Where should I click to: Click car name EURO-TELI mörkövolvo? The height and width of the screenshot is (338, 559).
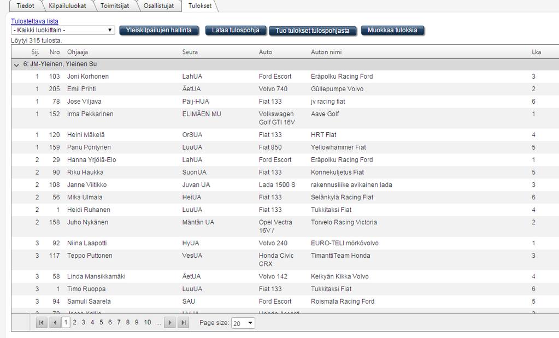(x=345, y=243)
